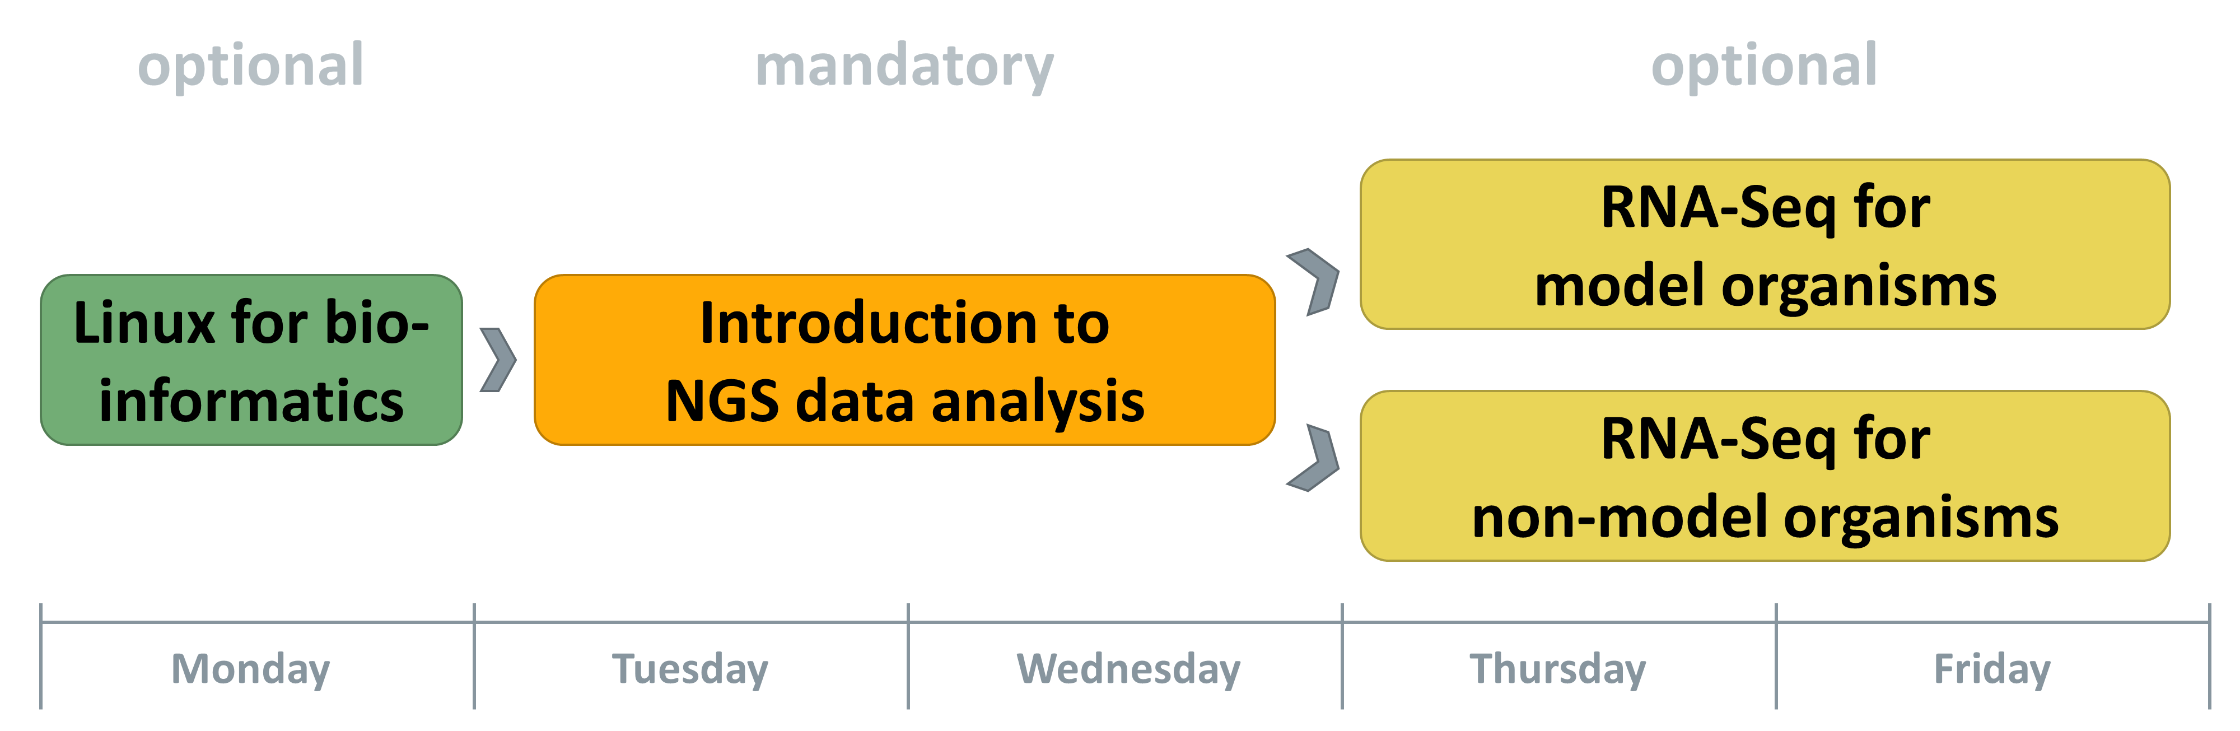Select the Thursday label on timeline
This screenshot has width=2240, height=731.
point(1557,670)
